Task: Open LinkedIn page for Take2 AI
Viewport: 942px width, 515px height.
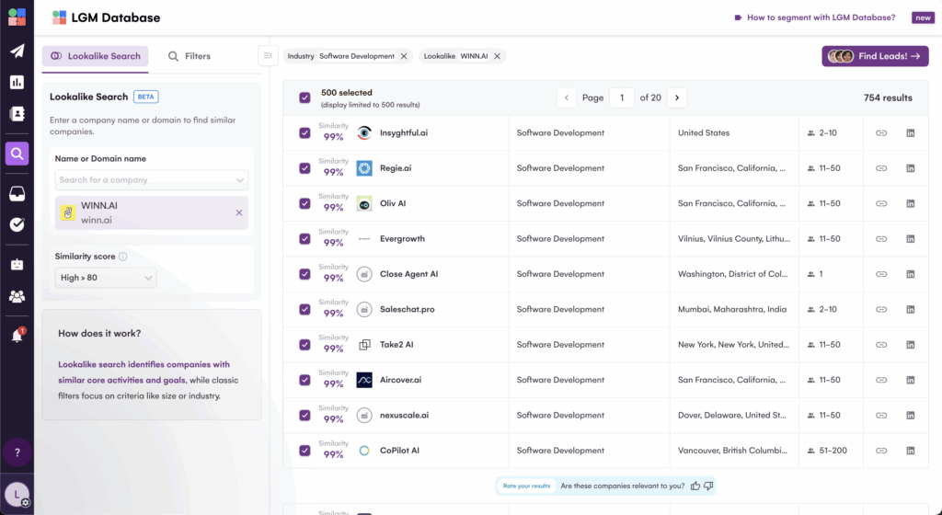Action: (x=910, y=345)
